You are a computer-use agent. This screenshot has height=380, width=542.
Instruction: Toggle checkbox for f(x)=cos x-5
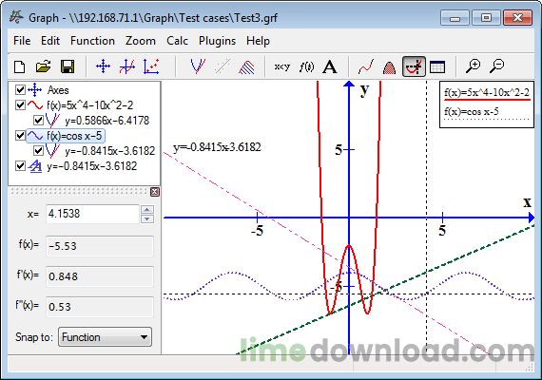tap(20, 136)
